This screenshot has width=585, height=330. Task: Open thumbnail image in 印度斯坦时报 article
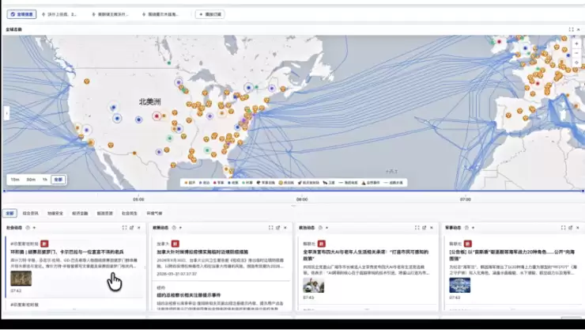click(21, 279)
